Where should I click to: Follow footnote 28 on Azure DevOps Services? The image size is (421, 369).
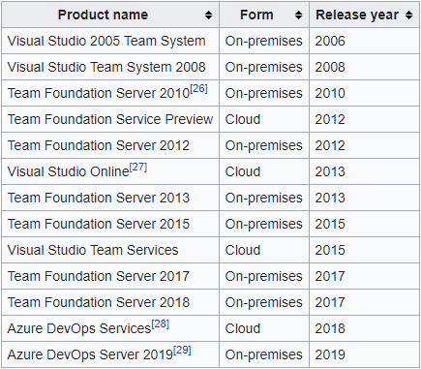[161, 324]
